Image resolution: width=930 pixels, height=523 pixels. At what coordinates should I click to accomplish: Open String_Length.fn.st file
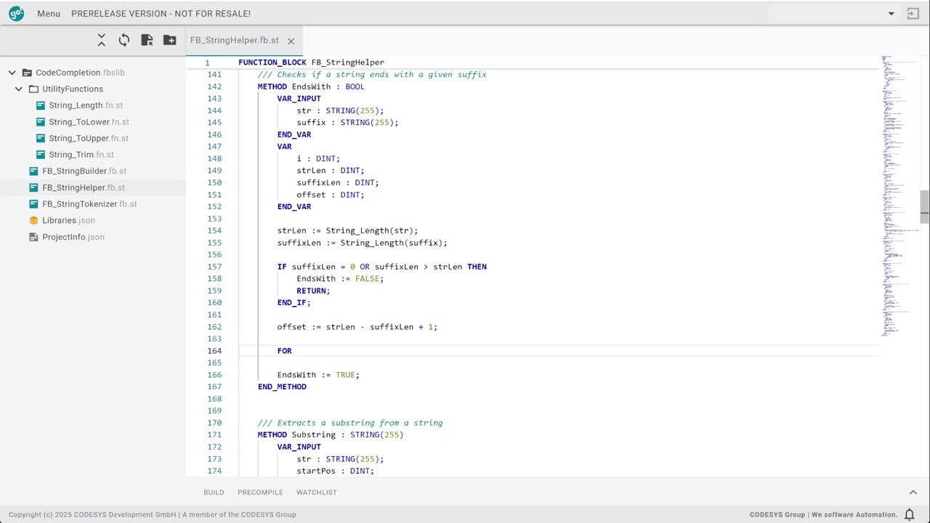[x=86, y=105]
